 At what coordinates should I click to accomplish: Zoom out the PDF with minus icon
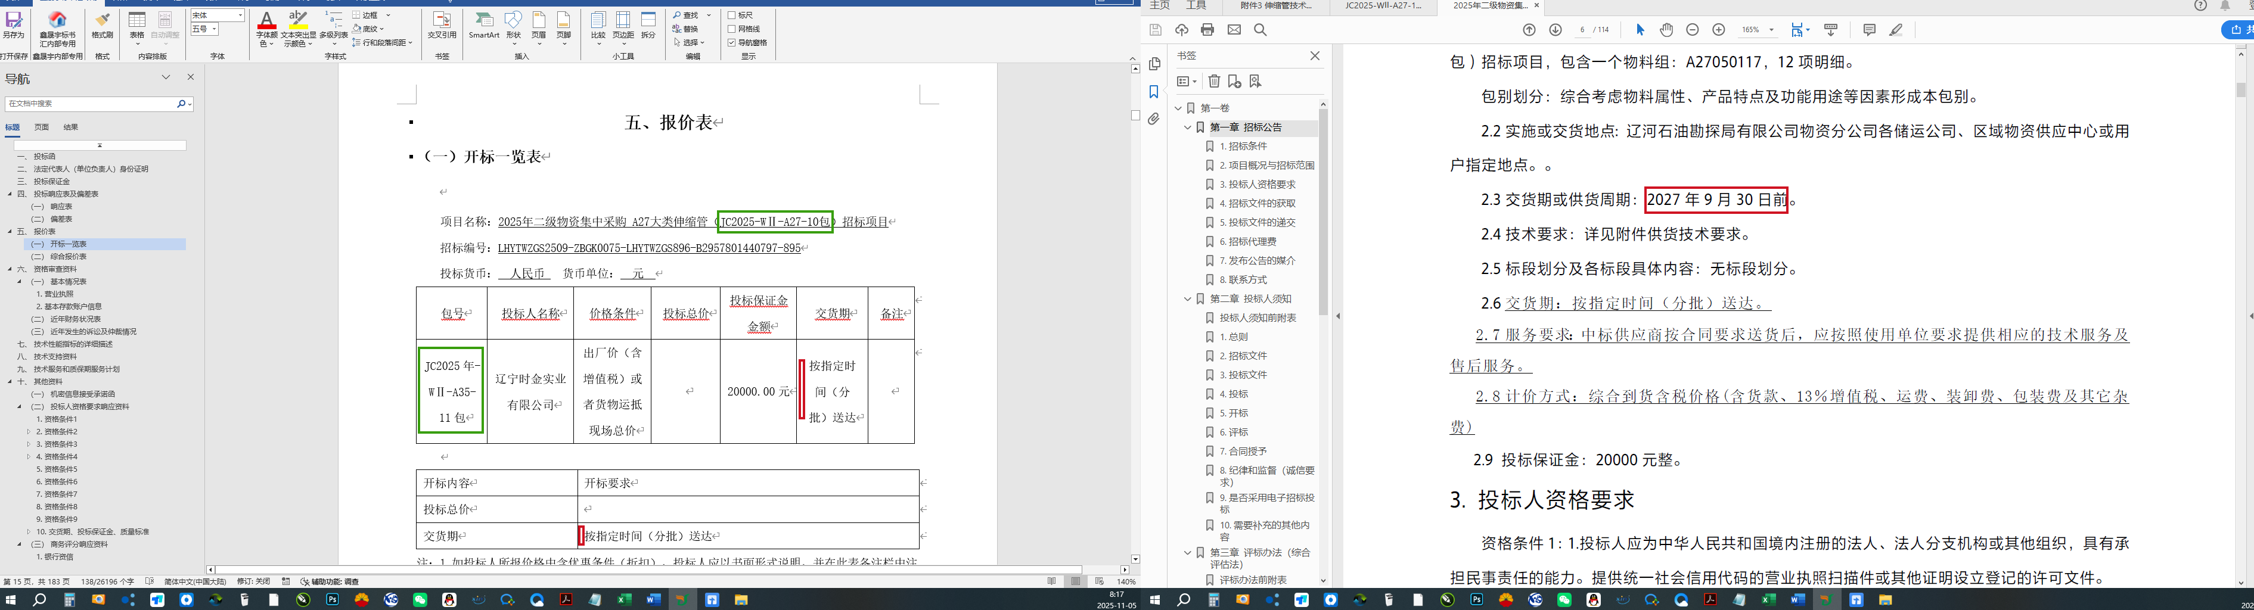(1692, 30)
